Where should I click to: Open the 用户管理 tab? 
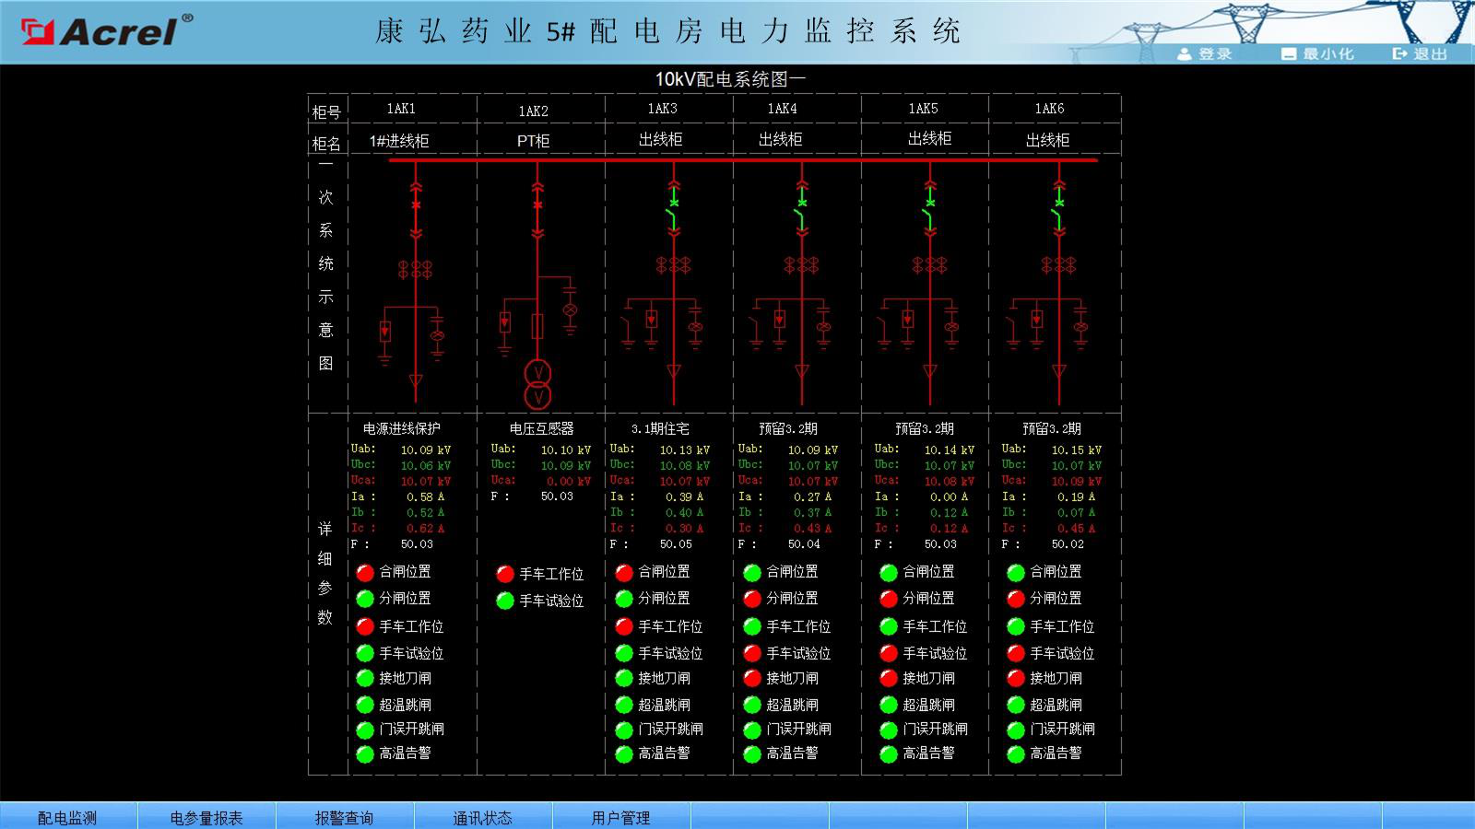(x=621, y=817)
